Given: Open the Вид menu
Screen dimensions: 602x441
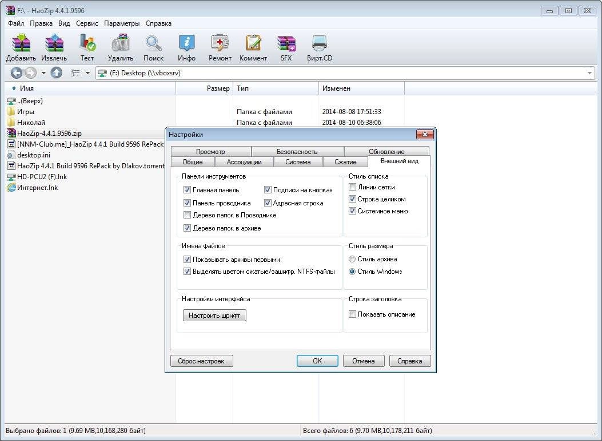Looking at the screenshot, I should click(x=64, y=23).
